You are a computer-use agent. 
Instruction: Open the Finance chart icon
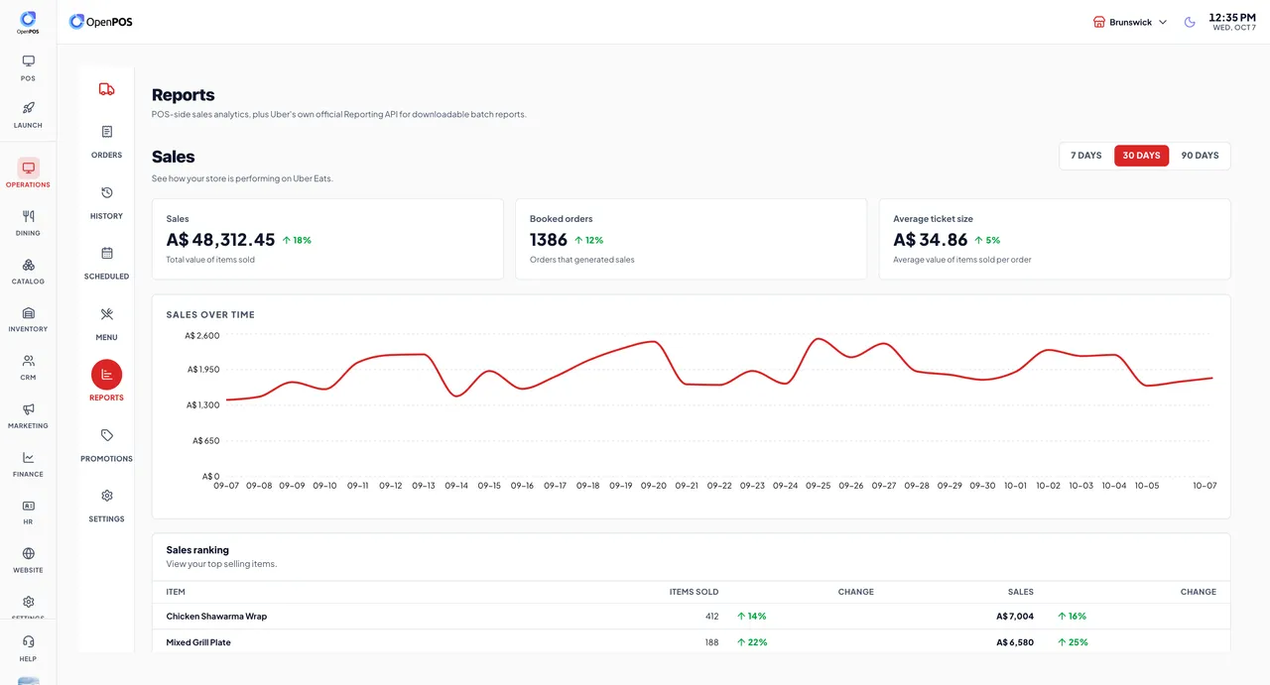pyautogui.click(x=28, y=457)
